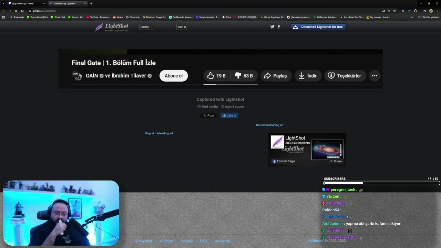
Task: Close the Screenshot by Lightshot tab
Action: tap(85, 3)
